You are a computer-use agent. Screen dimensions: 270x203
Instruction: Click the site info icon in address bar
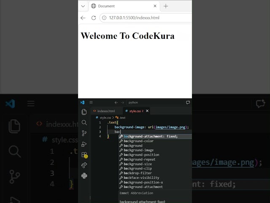(x=104, y=18)
